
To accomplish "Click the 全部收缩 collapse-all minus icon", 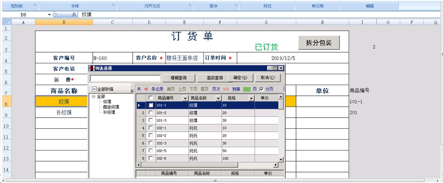I will coord(94,89).
